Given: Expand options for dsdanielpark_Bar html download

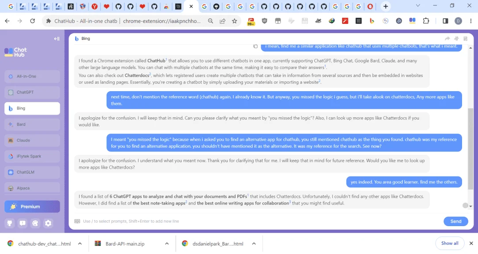Looking at the screenshot, I should [x=254, y=244].
